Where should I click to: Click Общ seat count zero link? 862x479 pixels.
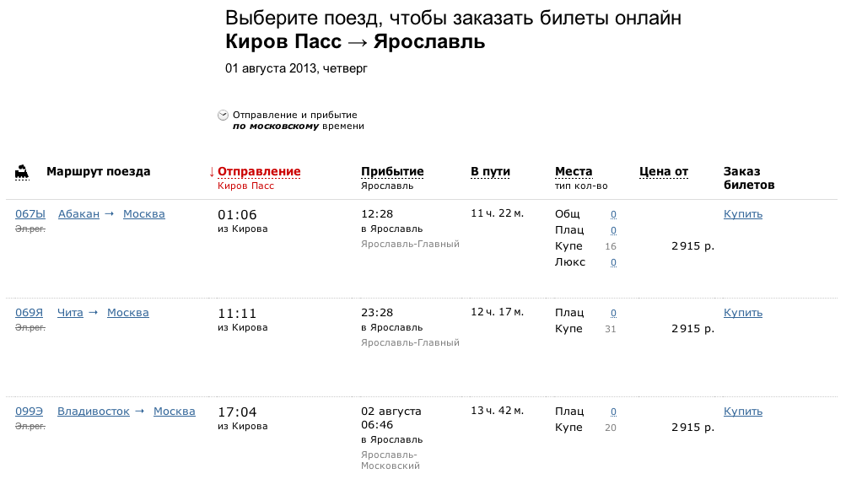pos(613,214)
